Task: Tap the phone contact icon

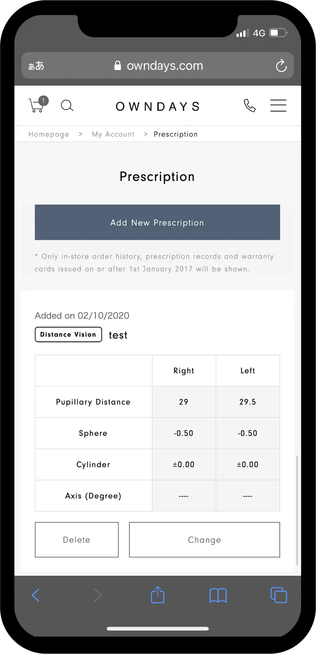Action: 249,105
